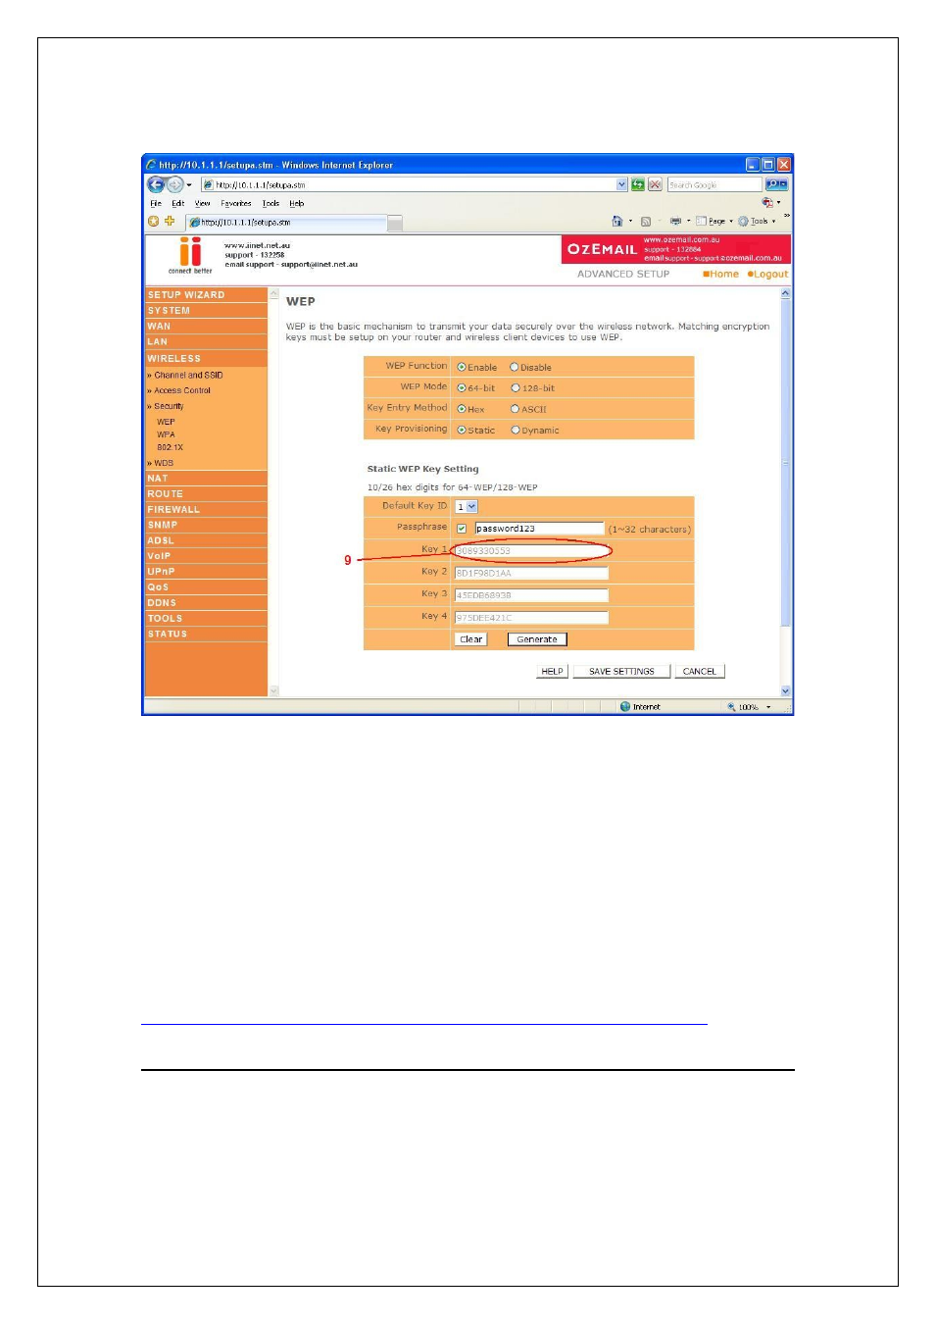Open Channel and SSID sidebar item
935x1324 pixels.
[x=187, y=375]
